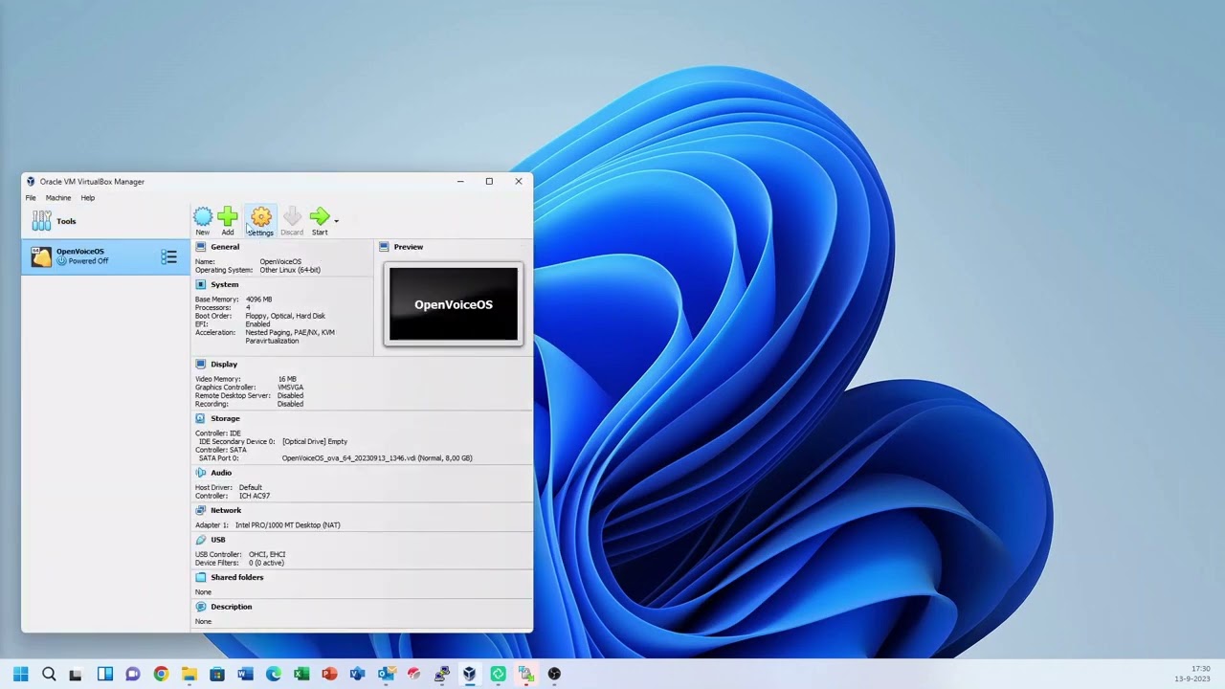Click the Display monitor icon
The height and width of the screenshot is (689, 1225).
tap(201, 364)
